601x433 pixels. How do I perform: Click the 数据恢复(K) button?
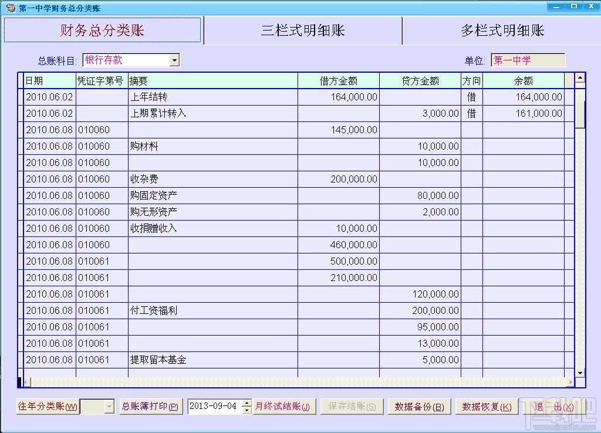coord(487,407)
